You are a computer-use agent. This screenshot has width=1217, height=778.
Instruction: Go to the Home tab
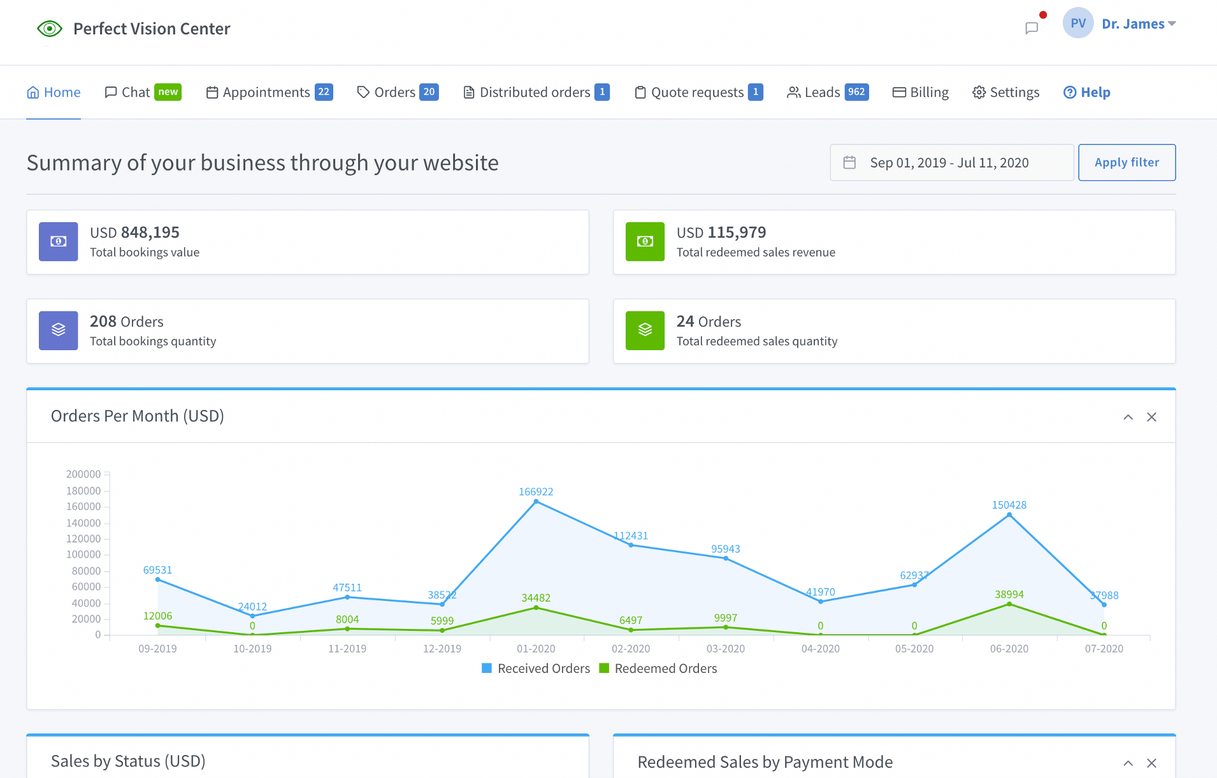(x=54, y=92)
